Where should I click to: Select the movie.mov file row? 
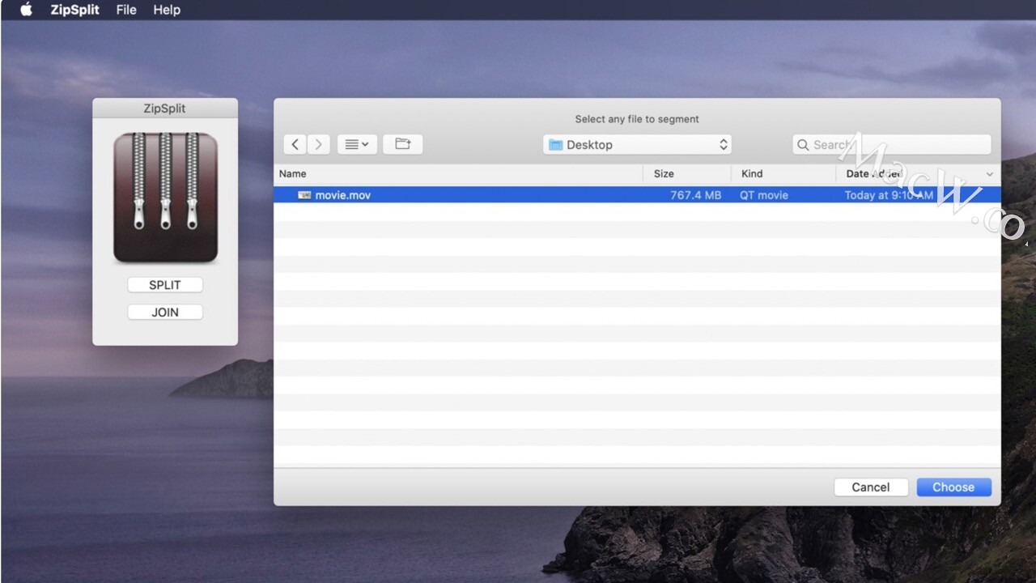pos(638,195)
